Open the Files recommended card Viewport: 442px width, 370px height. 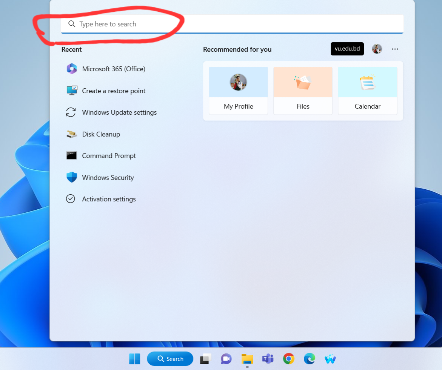(x=303, y=91)
